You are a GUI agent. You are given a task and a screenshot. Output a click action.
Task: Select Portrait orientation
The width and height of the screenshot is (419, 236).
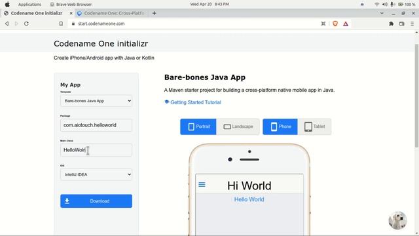pos(198,127)
